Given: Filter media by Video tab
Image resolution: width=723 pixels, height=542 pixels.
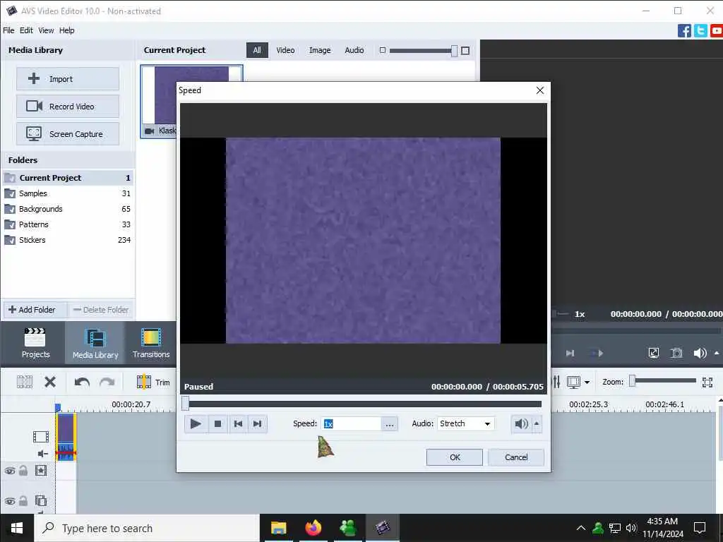Looking at the screenshot, I should click(x=285, y=50).
